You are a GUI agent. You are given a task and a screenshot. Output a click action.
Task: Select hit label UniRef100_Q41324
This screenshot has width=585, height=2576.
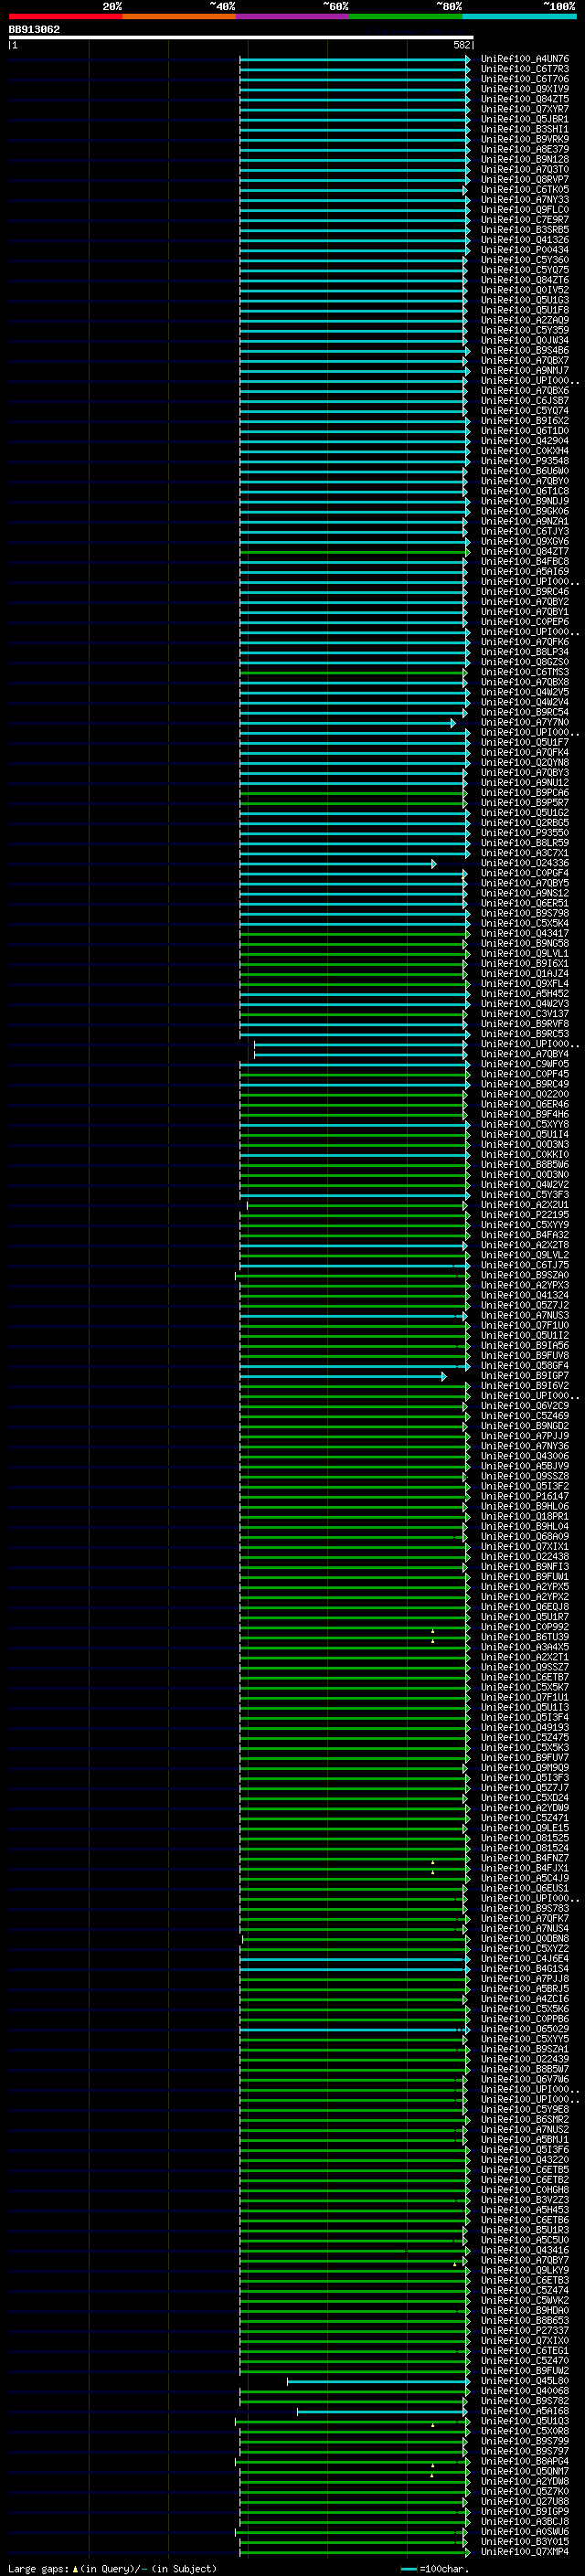525,1295
